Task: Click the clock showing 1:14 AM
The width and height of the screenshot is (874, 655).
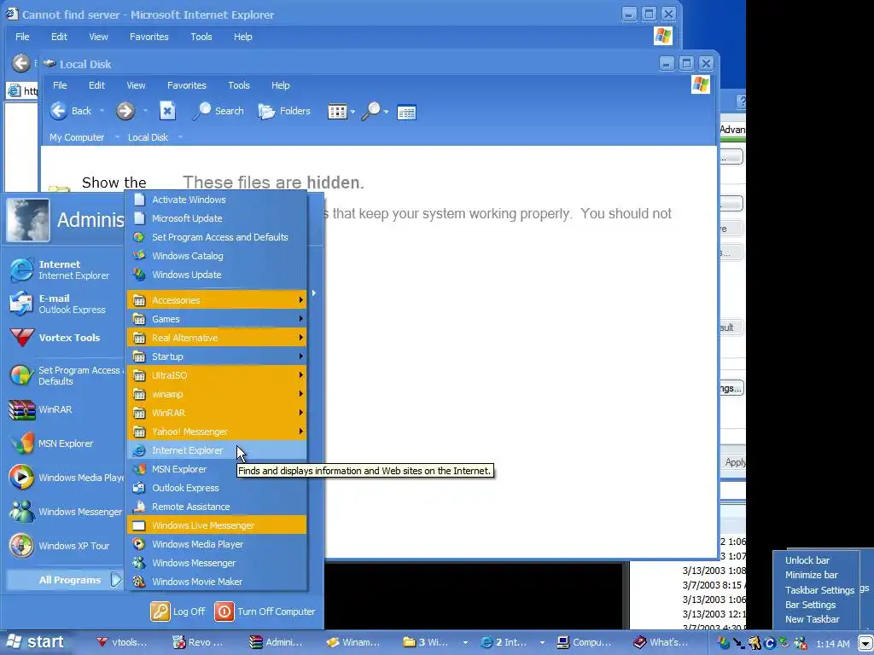Action: [x=832, y=644]
